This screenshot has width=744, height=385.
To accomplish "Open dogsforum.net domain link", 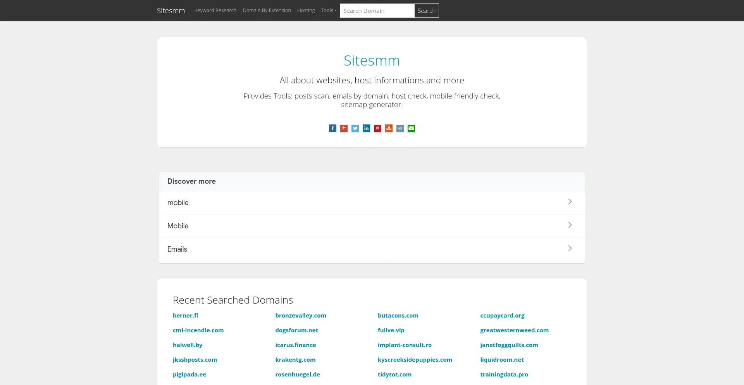I will pyautogui.click(x=296, y=330).
